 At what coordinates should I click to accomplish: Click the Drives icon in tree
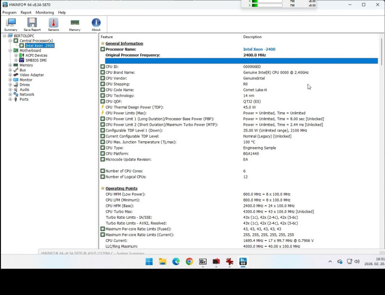pyautogui.click(x=16, y=84)
